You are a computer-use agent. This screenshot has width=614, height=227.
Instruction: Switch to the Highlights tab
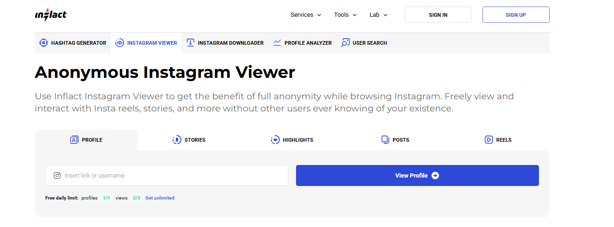point(292,140)
